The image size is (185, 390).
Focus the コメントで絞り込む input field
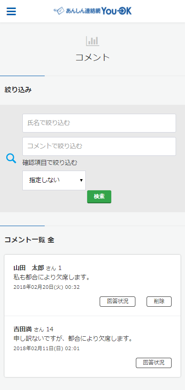(99, 146)
